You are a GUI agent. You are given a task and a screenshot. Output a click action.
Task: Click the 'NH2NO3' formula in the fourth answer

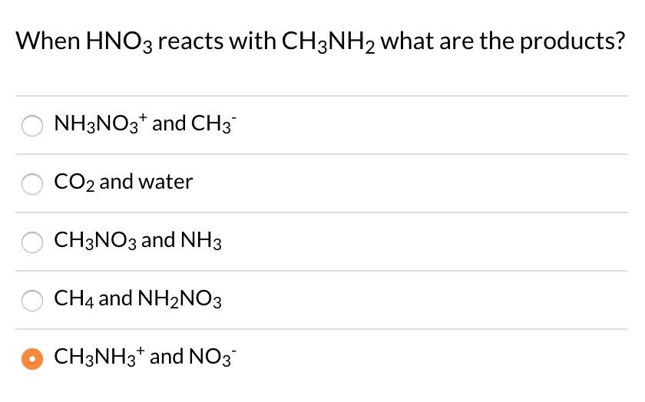tap(180, 299)
